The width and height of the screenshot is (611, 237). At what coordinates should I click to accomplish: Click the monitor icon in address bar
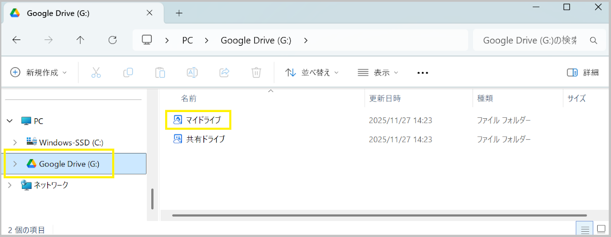147,40
